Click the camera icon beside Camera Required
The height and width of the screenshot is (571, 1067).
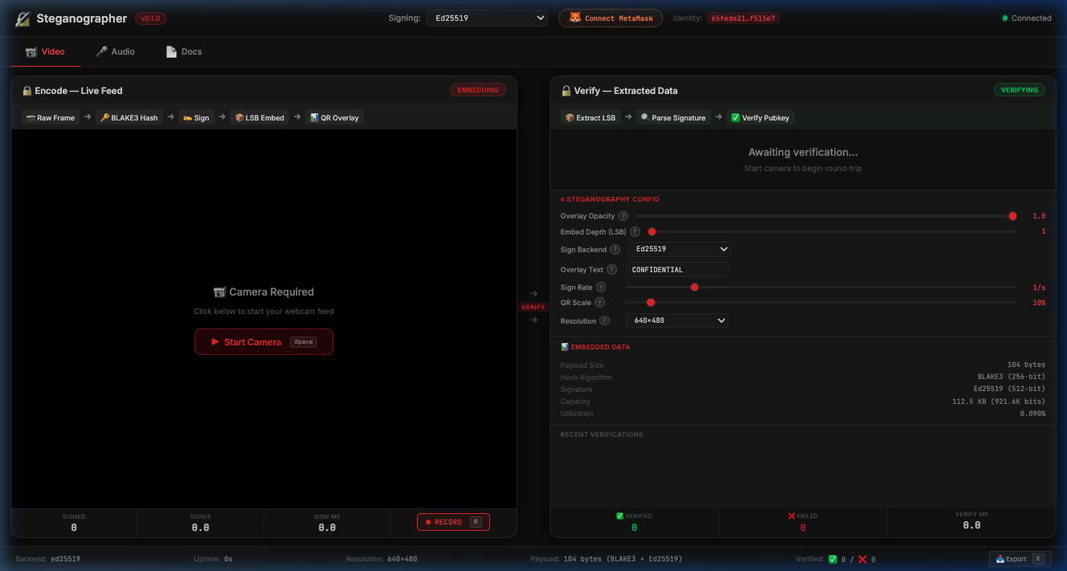click(x=219, y=292)
